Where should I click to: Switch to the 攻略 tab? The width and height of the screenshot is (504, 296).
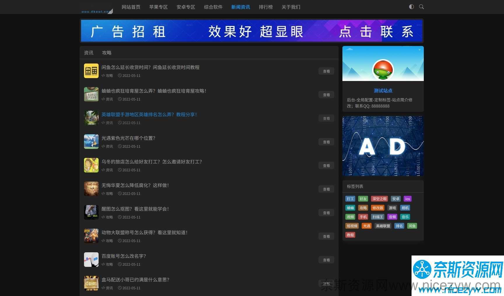tap(107, 53)
